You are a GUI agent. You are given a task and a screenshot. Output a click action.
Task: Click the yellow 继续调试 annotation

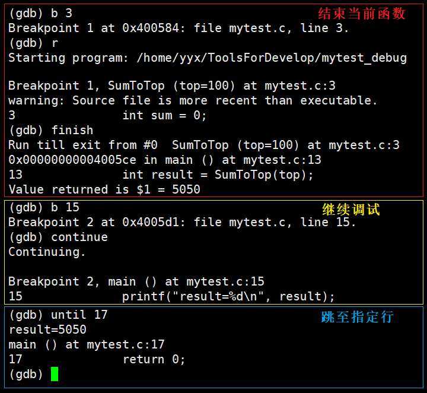pyautogui.click(x=350, y=210)
